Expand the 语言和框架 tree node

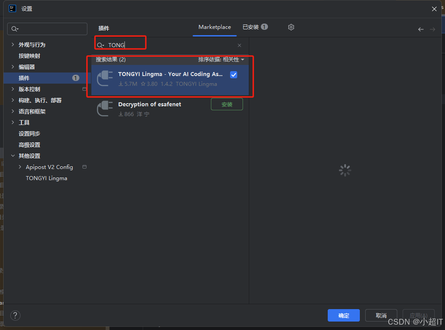(13, 111)
